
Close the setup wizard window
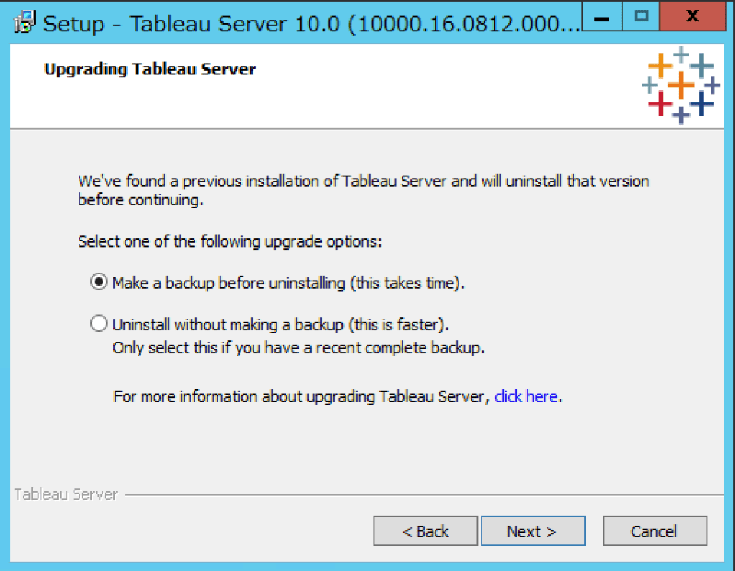691,16
